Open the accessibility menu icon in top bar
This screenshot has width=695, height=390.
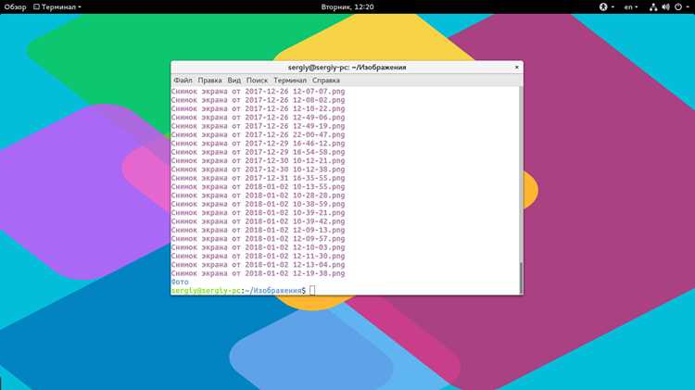click(603, 6)
